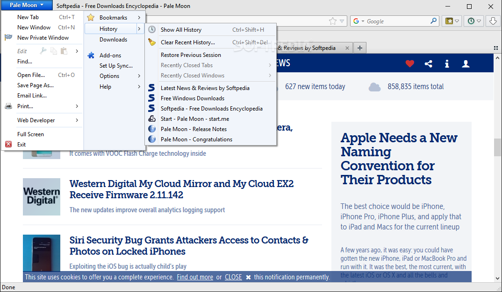Click Softpedia icon for Free Downloads Encyclopedia entry
This screenshot has width=502, height=292.
pyautogui.click(x=152, y=108)
